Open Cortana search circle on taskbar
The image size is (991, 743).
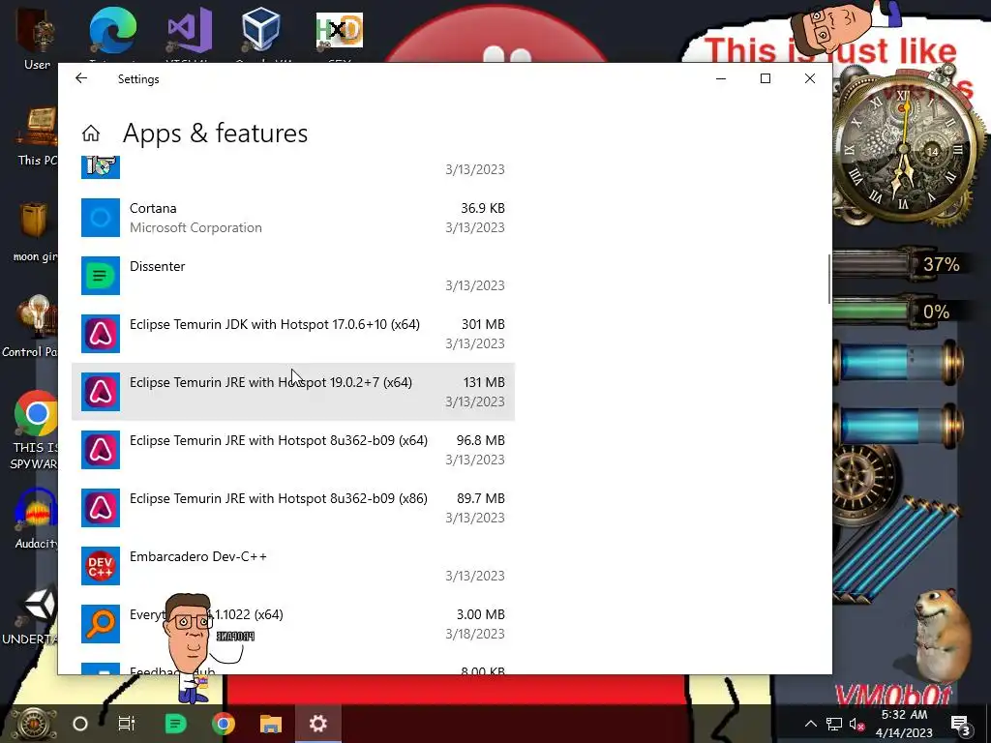80,724
